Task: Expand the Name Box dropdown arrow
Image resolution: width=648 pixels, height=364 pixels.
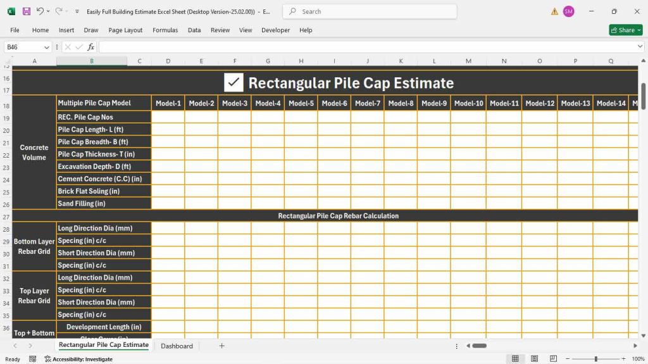Action: pyautogui.click(x=47, y=47)
